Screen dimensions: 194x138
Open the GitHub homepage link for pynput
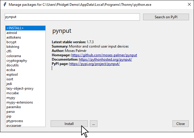(104, 55)
